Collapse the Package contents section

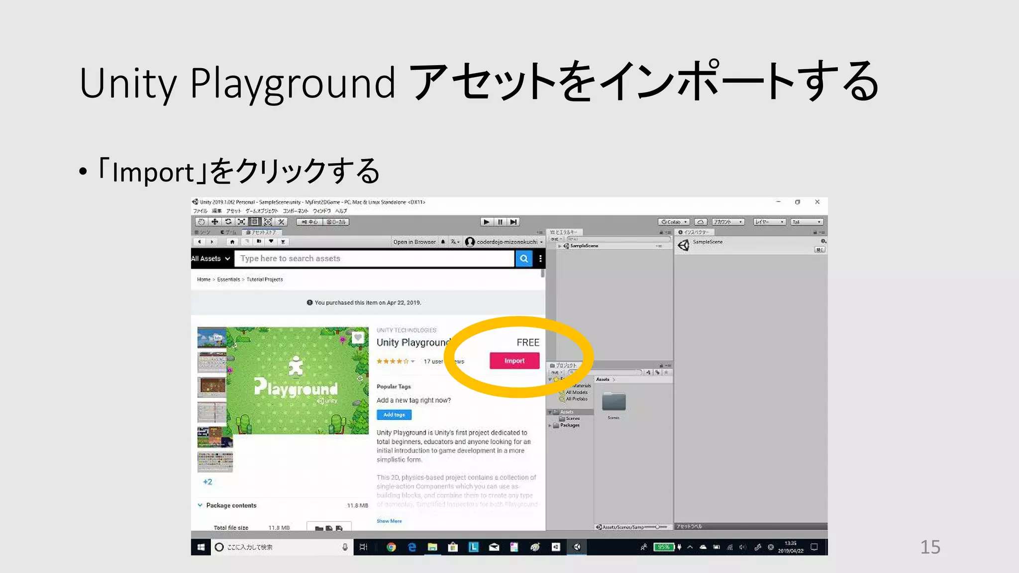[200, 505]
